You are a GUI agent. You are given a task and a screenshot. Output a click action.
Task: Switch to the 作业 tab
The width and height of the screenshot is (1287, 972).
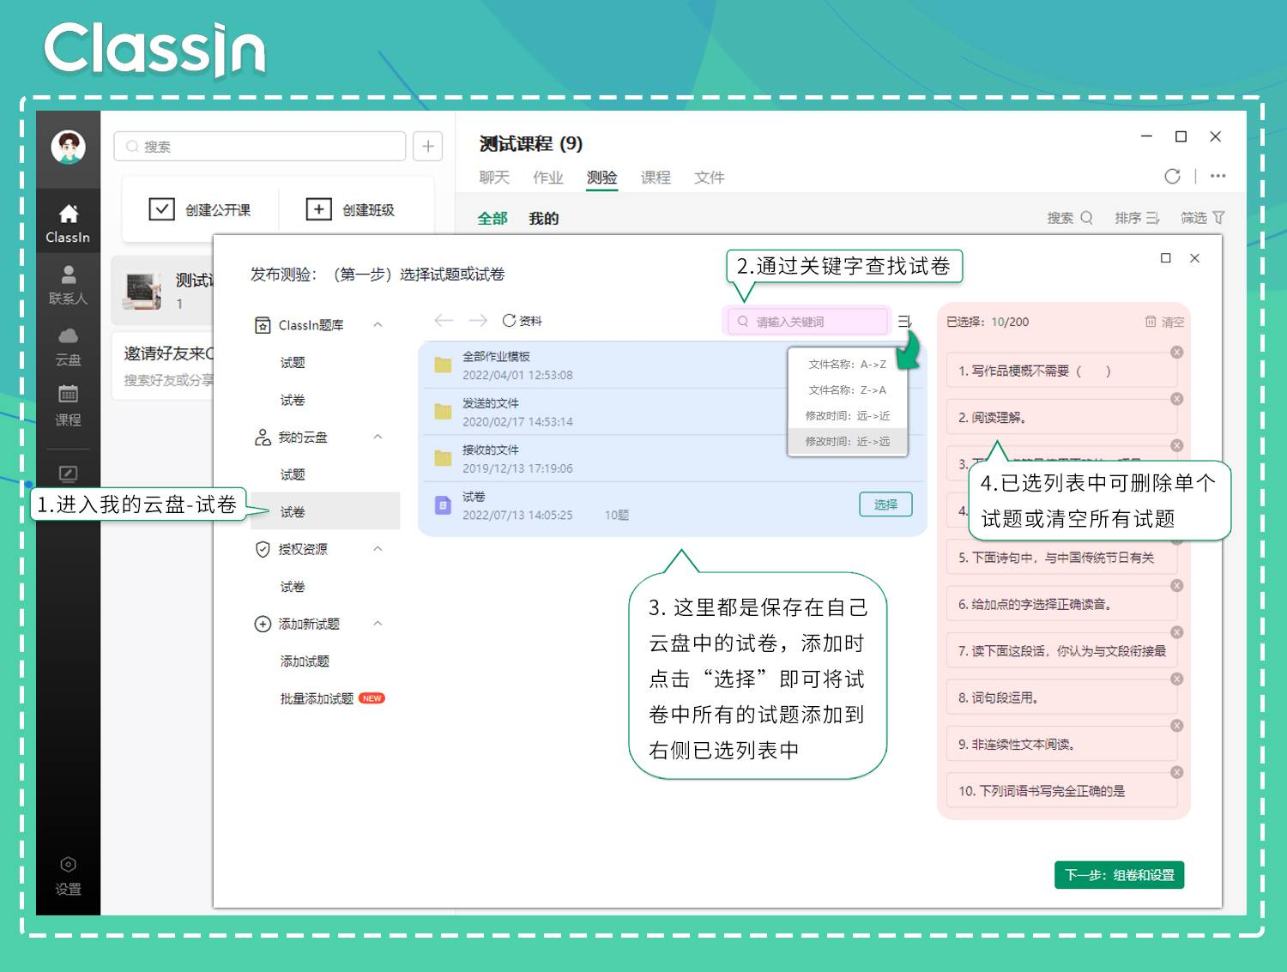pyautogui.click(x=548, y=177)
